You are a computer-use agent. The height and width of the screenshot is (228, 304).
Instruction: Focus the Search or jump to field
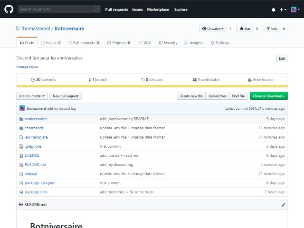coord(59,9)
